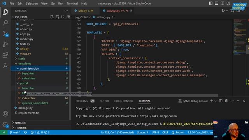Viewport: 249px width, 140px height.
Task: Open the Search view in activity bar
Action: tap(5, 23)
